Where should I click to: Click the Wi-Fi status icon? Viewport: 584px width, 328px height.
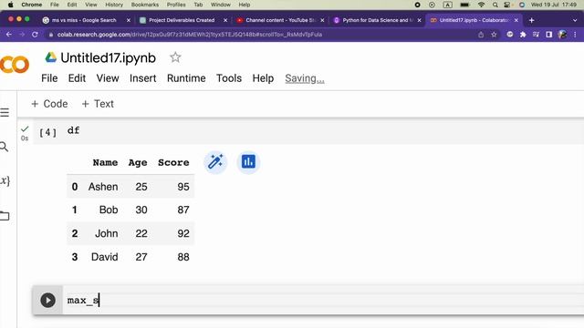pyautogui.click(x=481, y=5)
